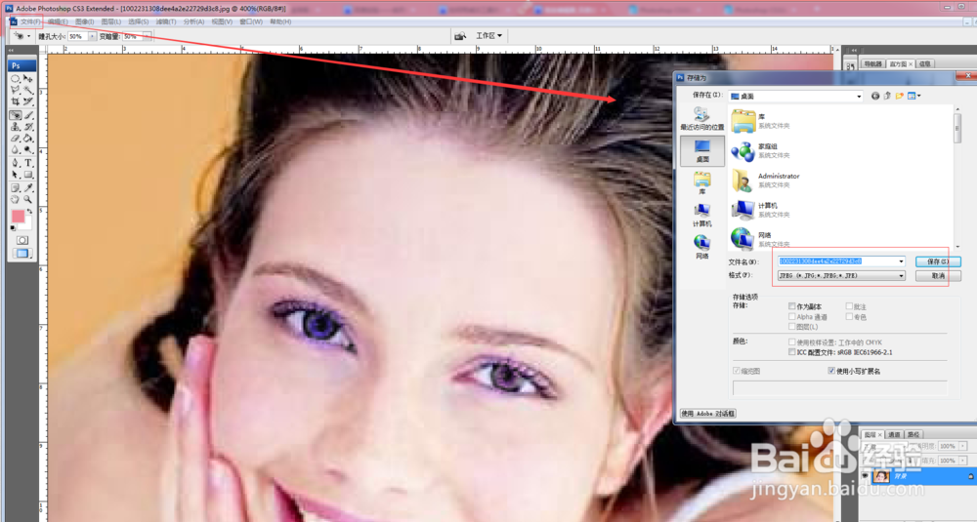Image resolution: width=977 pixels, height=522 pixels.
Task: Click the 取消 cancel button
Action: point(938,275)
